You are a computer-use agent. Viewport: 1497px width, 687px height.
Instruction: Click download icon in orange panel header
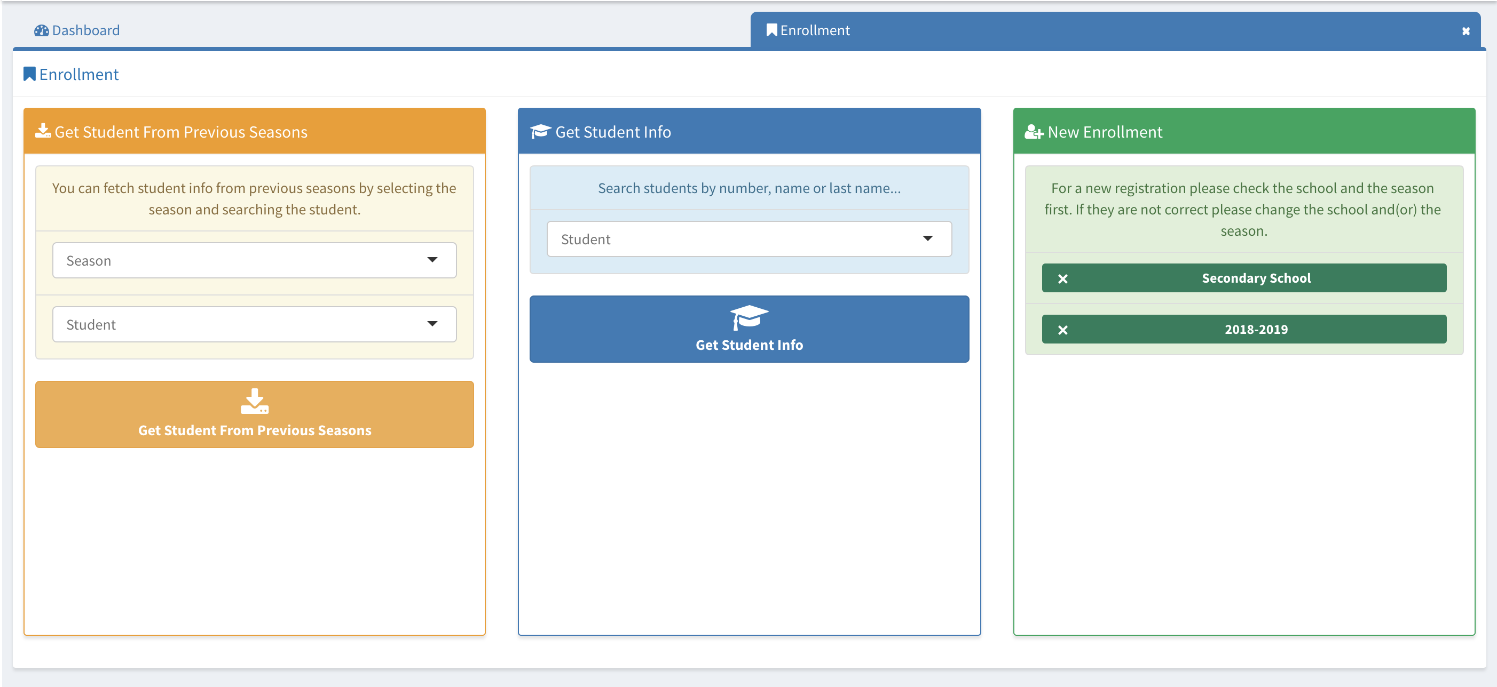click(x=43, y=131)
